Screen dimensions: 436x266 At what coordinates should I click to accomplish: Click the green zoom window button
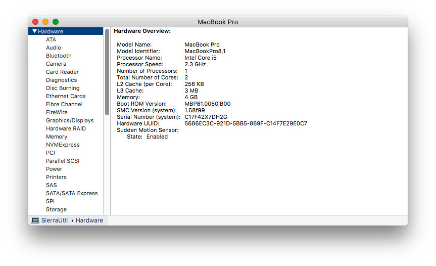click(x=56, y=22)
